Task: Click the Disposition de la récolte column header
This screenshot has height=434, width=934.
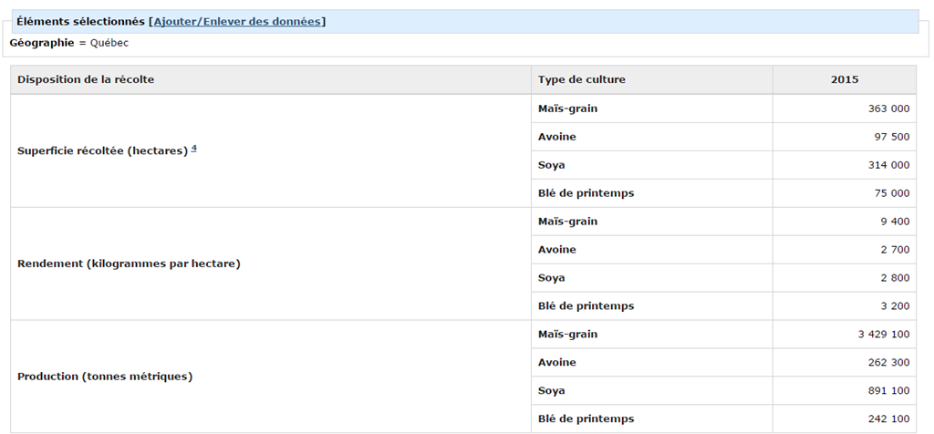Action: click(86, 80)
